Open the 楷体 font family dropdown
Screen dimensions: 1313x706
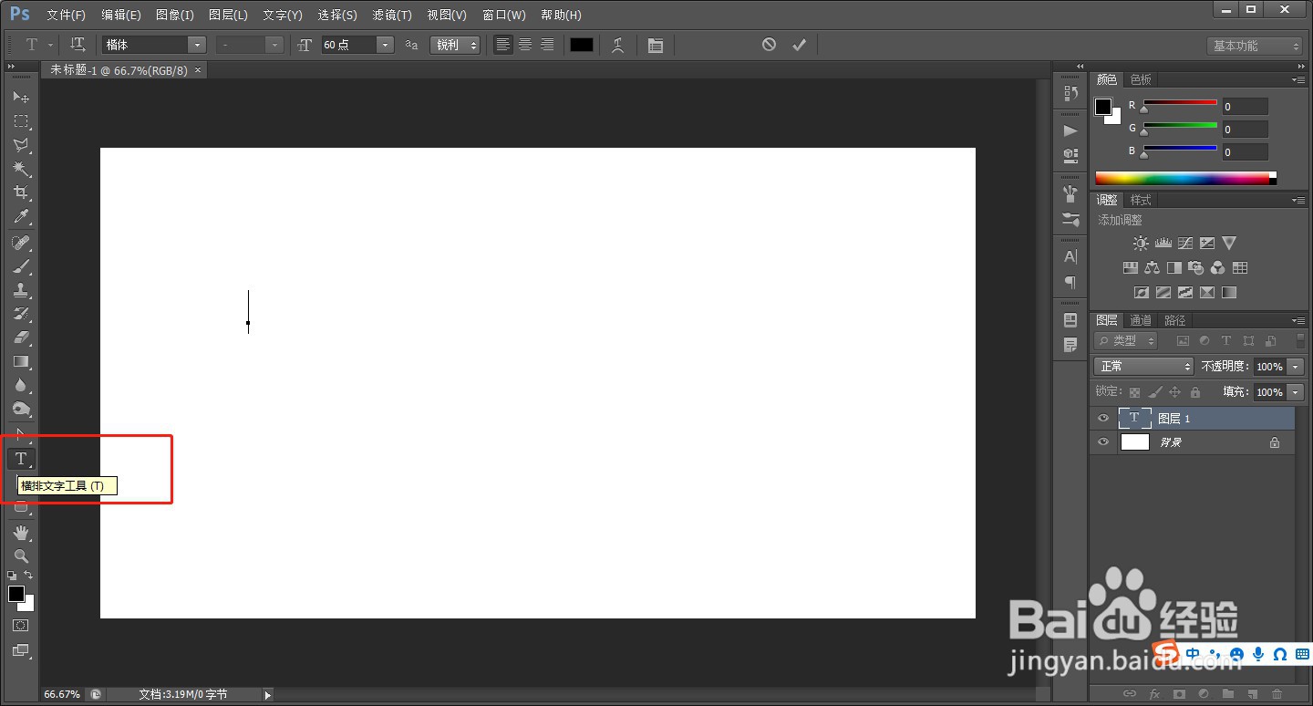tap(197, 45)
